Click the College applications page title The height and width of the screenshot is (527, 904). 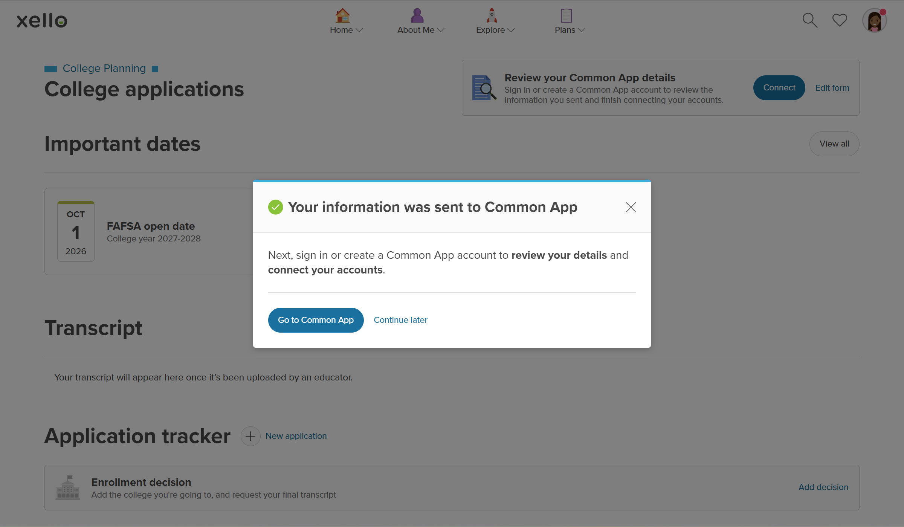point(144,90)
